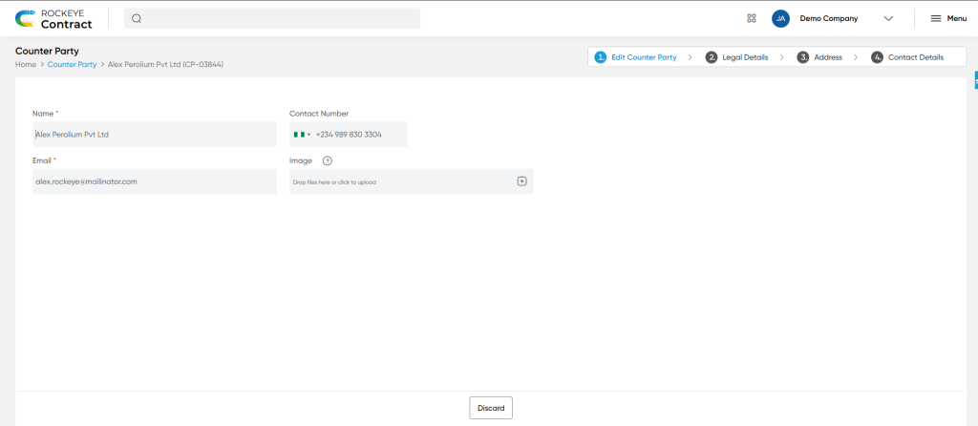
Task: Click the Drop files here upload area
Action: (x=411, y=181)
